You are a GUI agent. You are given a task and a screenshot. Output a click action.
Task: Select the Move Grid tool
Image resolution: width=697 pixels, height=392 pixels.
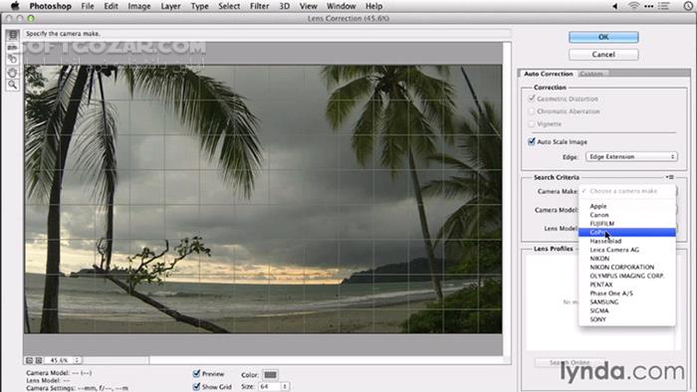tap(12, 59)
